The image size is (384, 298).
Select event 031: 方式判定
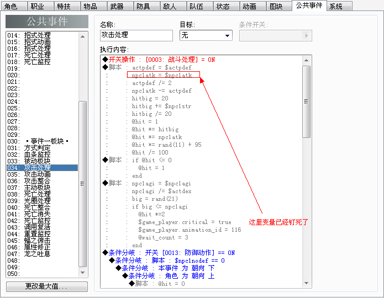coord(42,148)
